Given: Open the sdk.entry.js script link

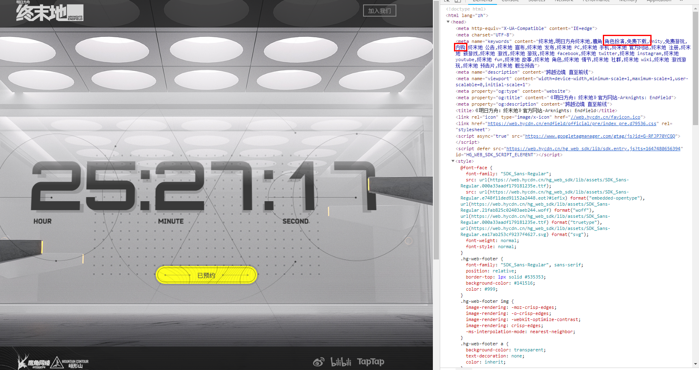Looking at the screenshot, I should click(593, 149).
